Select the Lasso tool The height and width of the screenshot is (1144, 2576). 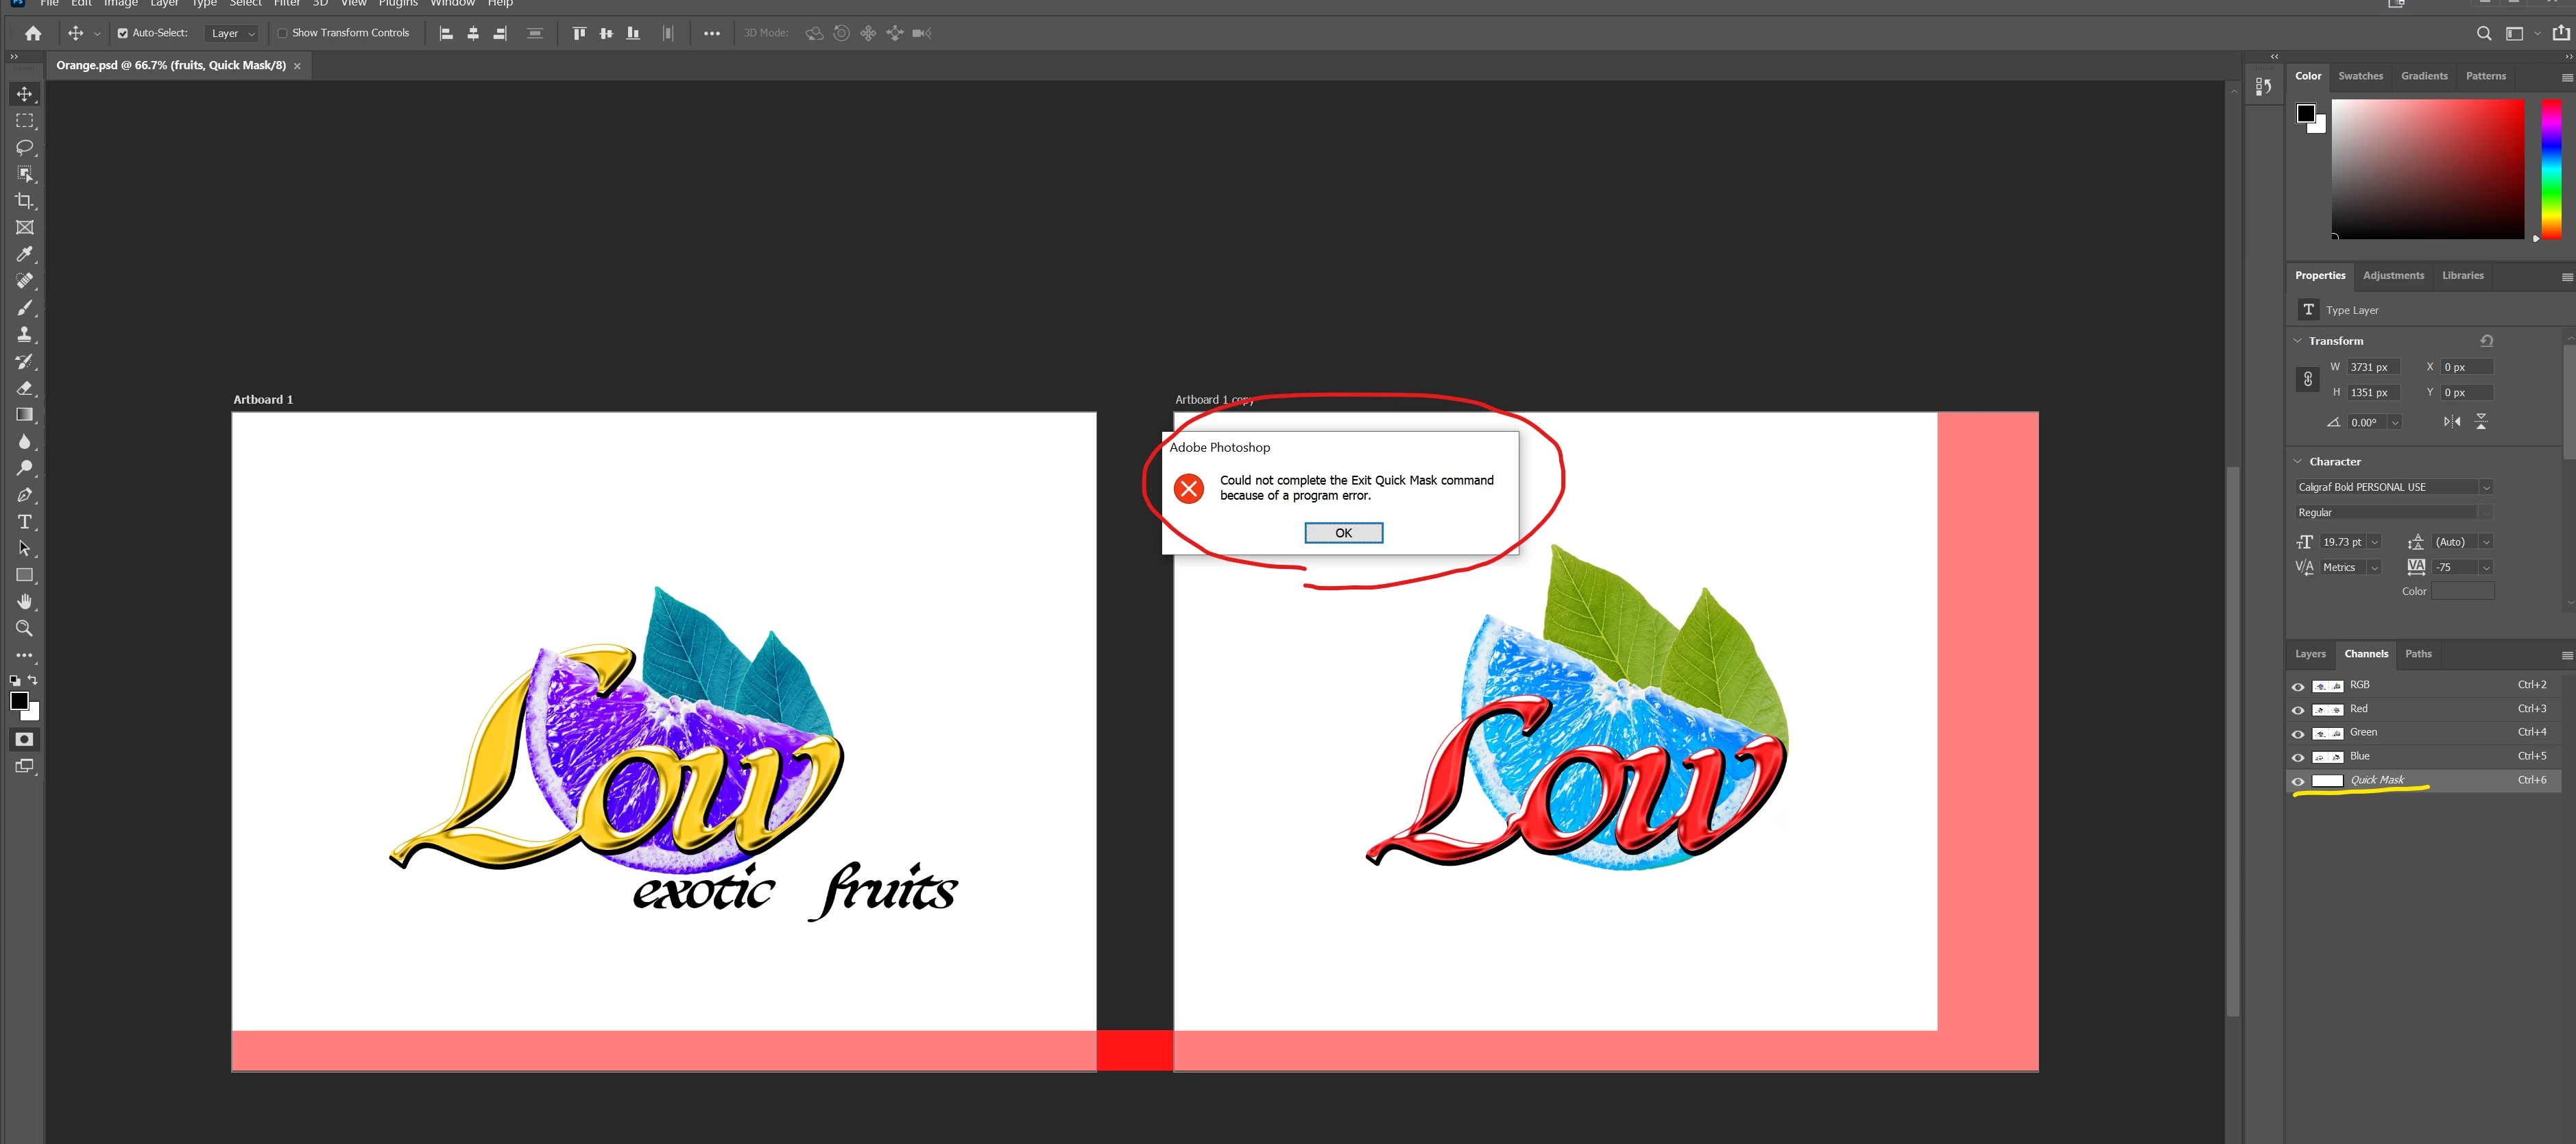(x=24, y=147)
